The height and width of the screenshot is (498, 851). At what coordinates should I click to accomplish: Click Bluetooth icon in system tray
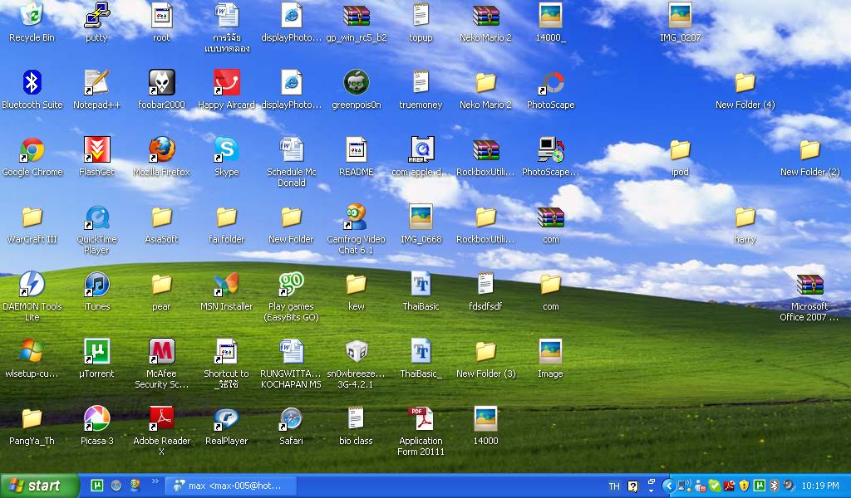[x=775, y=486]
